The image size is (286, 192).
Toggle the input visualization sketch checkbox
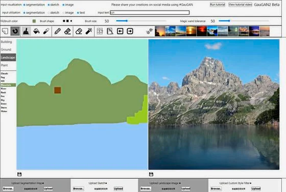pos(49,5)
